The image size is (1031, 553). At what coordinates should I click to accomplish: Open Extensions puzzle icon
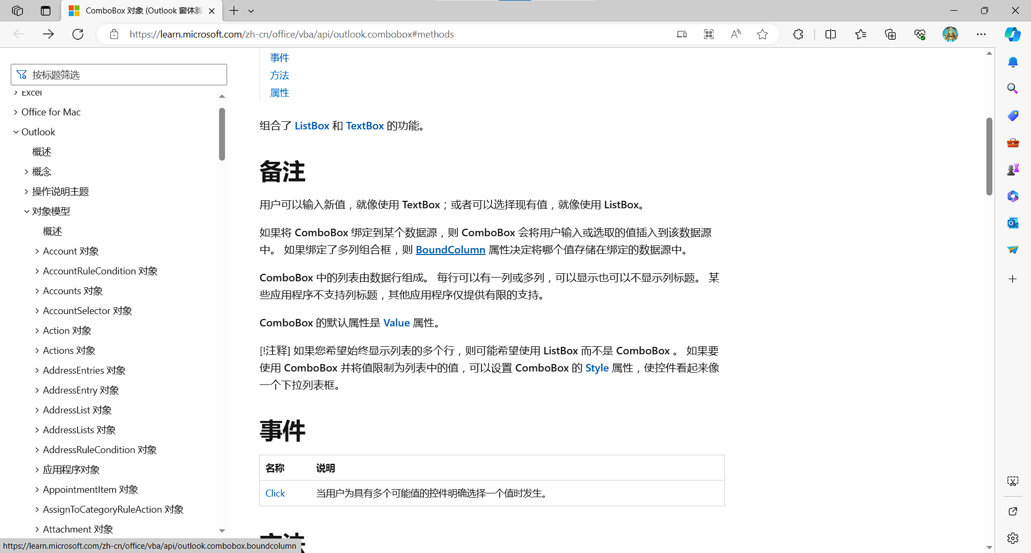(x=798, y=34)
